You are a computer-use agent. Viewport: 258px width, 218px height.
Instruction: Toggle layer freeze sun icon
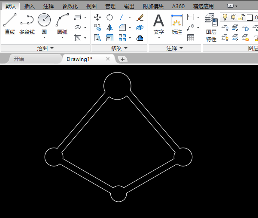point(233,17)
